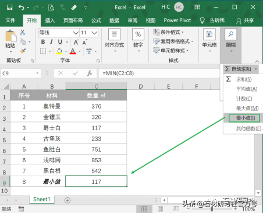Screen dimensions: 263x213
Task: Collapse the ribbon with the chevron
Action: tap(257, 61)
